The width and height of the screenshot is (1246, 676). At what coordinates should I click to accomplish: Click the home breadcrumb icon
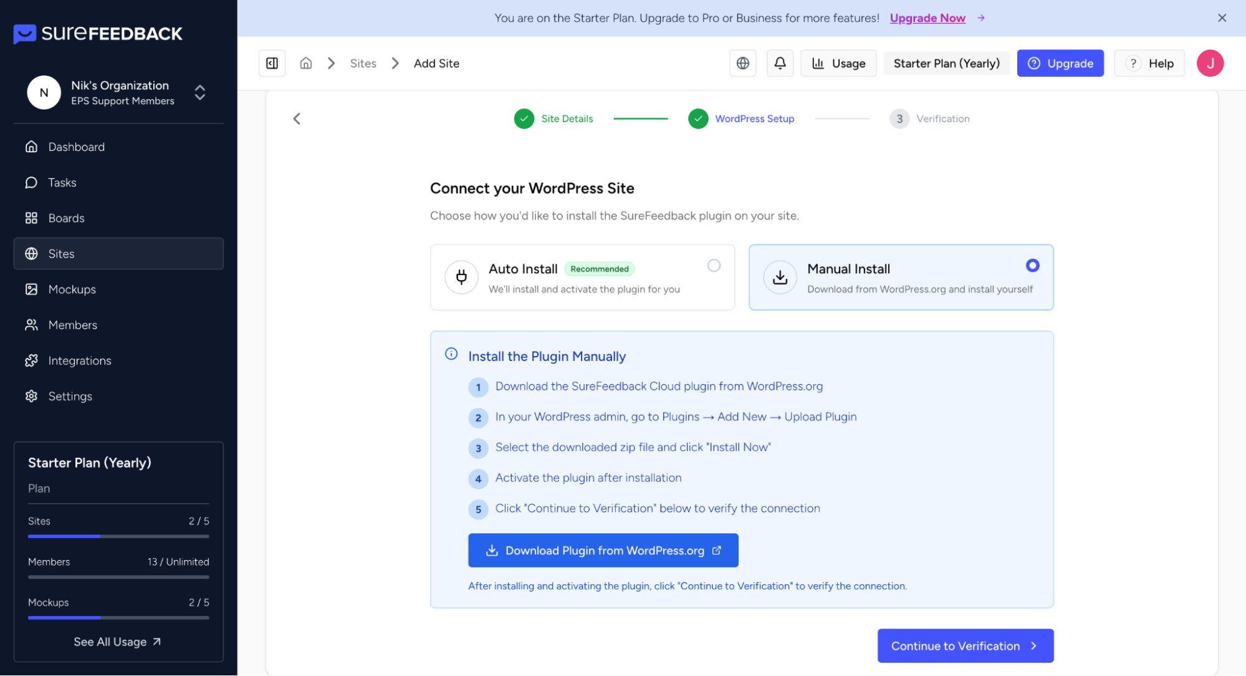point(305,63)
